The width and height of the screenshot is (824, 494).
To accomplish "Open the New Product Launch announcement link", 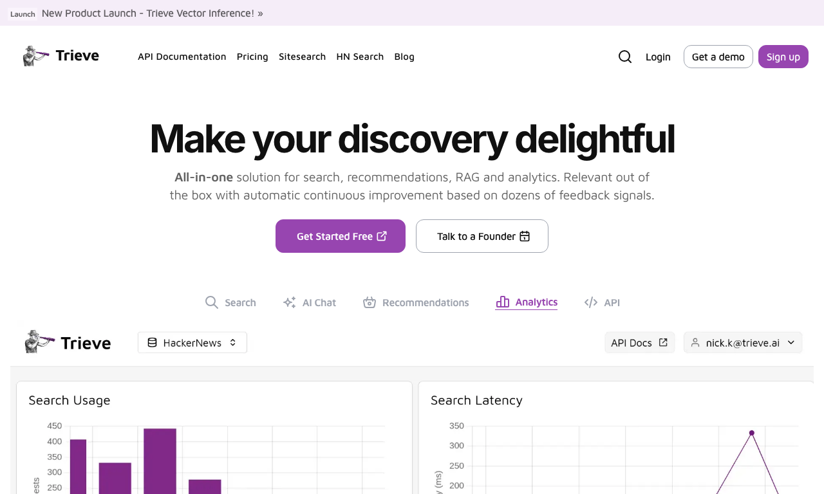I will (x=153, y=13).
